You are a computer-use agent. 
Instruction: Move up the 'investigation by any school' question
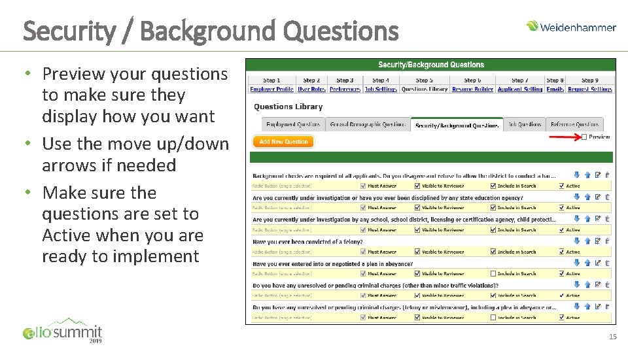click(587, 218)
